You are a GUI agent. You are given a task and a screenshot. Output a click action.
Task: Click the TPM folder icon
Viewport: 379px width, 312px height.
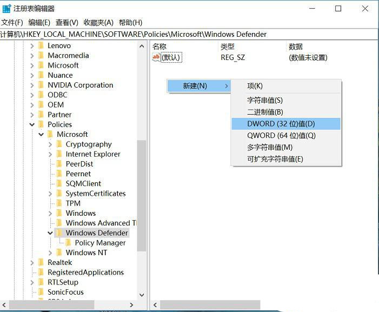[59, 203]
